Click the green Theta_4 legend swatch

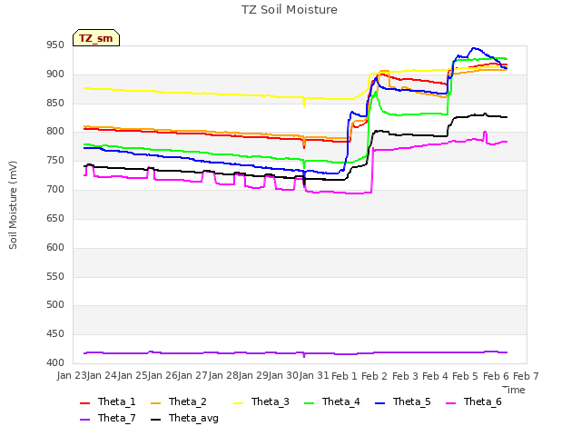pos(309,402)
